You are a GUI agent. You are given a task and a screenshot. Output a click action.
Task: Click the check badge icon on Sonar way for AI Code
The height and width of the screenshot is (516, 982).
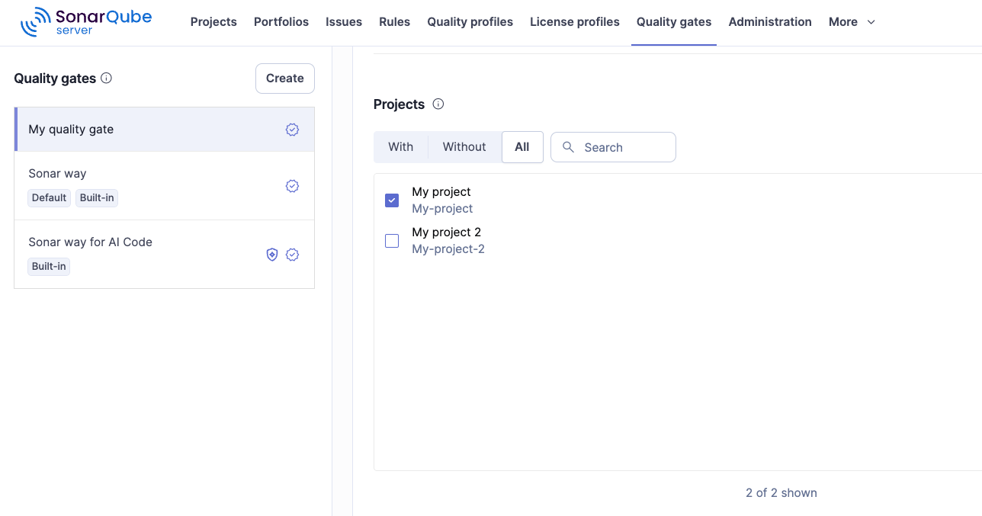click(x=292, y=255)
